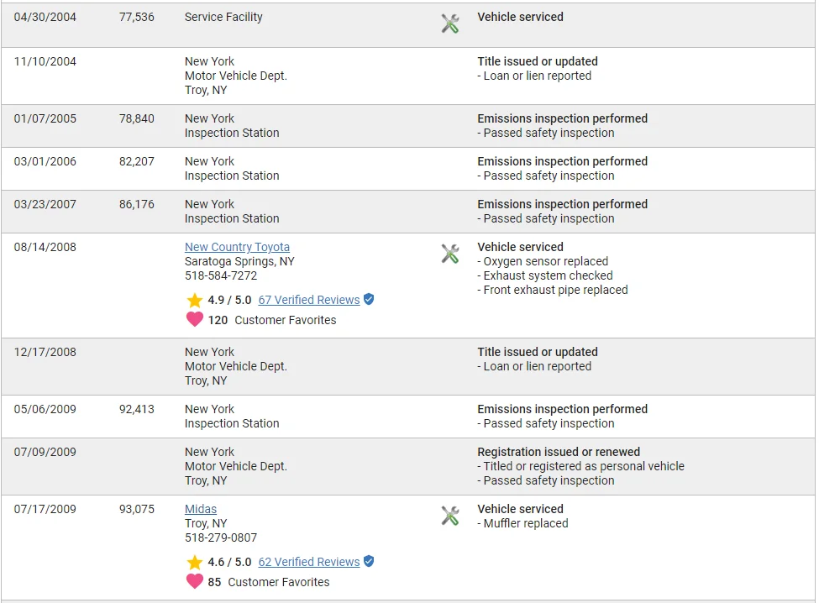Click phone number 518-584-7272
Viewport: 819px width, 603px height.
coord(221,275)
